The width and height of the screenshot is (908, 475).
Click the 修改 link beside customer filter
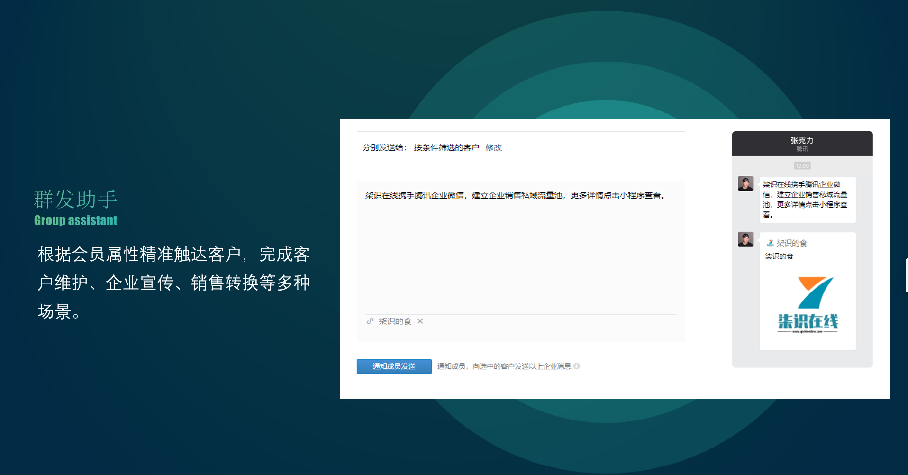pyautogui.click(x=493, y=147)
